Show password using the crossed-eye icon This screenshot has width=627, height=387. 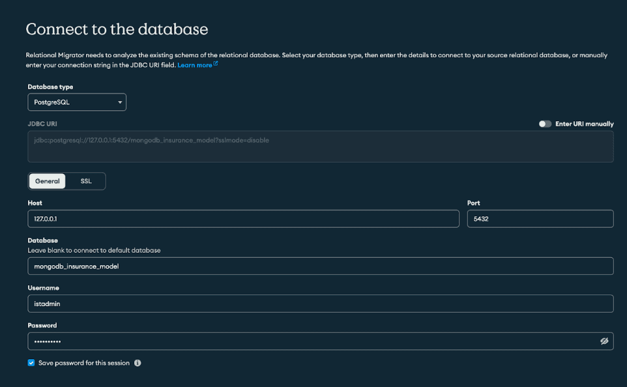tap(604, 341)
